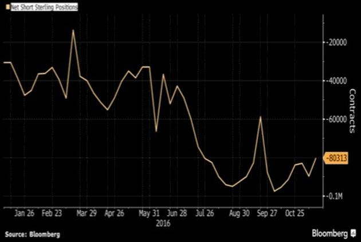361x242 pixels.
Task: Click the 2016 year label
Action: (164, 223)
